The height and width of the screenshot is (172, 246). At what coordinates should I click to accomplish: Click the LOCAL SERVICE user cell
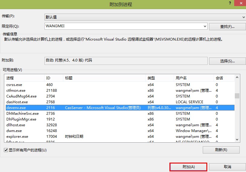[x=189, y=102]
